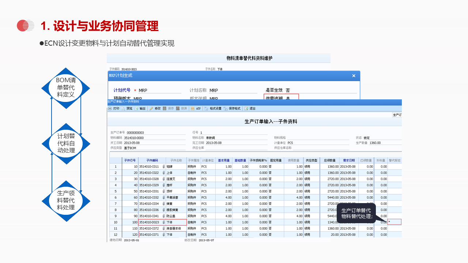Viewport: 468px width, 263px height.
Task: Click the 基础数量 column header
Action: click(x=241, y=160)
